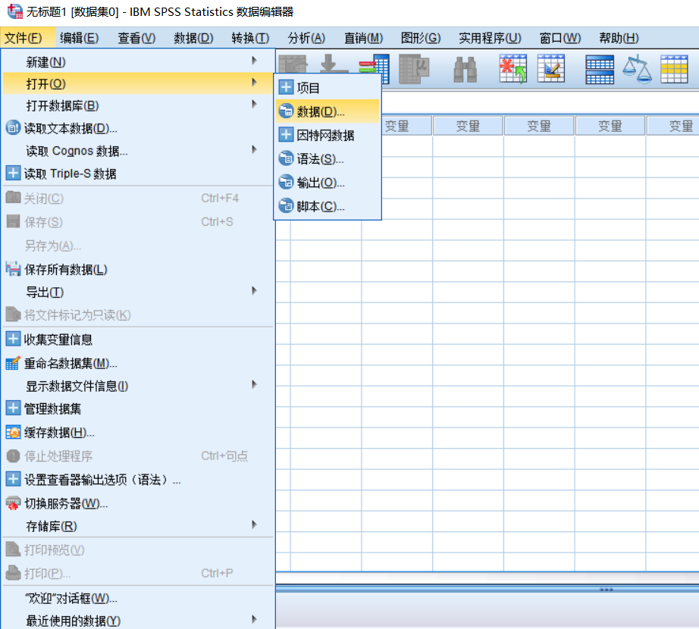This screenshot has width=699, height=629.
Task: Expand the 读取 Cognos 数据 submenu arrow
Action: coord(254,149)
